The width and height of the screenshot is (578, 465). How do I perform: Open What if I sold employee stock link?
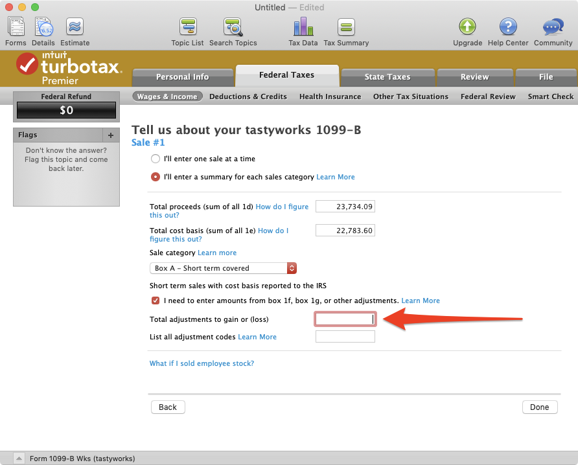pyautogui.click(x=202, y=363)
